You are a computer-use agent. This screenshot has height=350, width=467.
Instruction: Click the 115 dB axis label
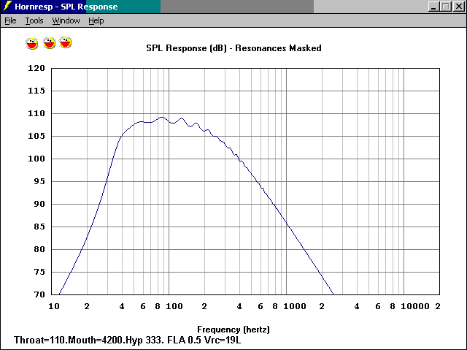36,91
